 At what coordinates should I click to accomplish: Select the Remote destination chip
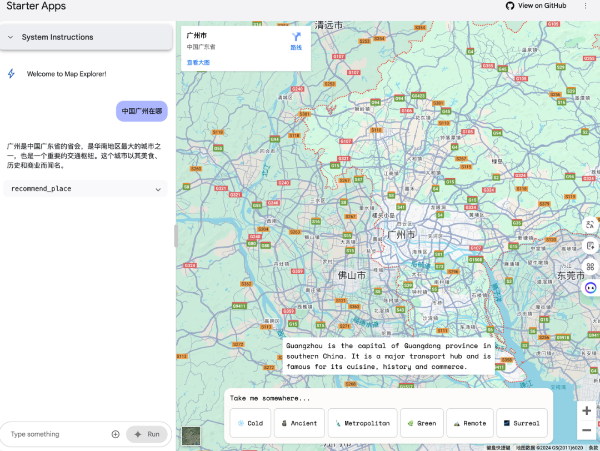470,423
